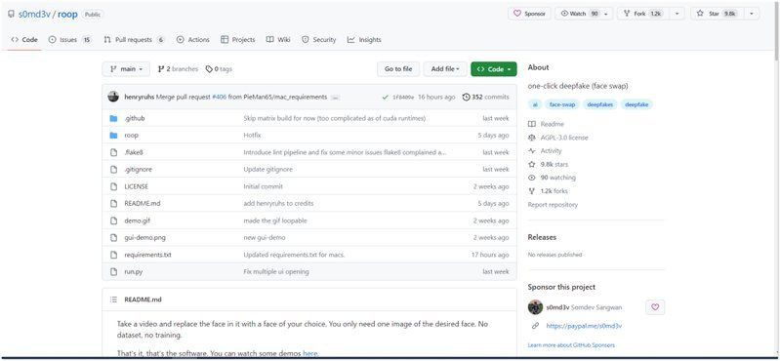Click the 'ai' topic tag
This screenshot has width=780, height=361.
click(535, 105)
